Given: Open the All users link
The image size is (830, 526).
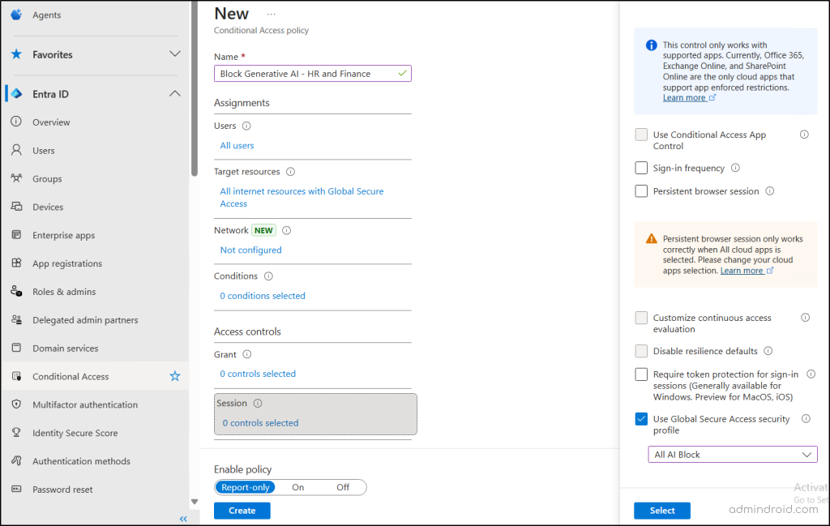Looking at the screenshot, I should [237, 146].
